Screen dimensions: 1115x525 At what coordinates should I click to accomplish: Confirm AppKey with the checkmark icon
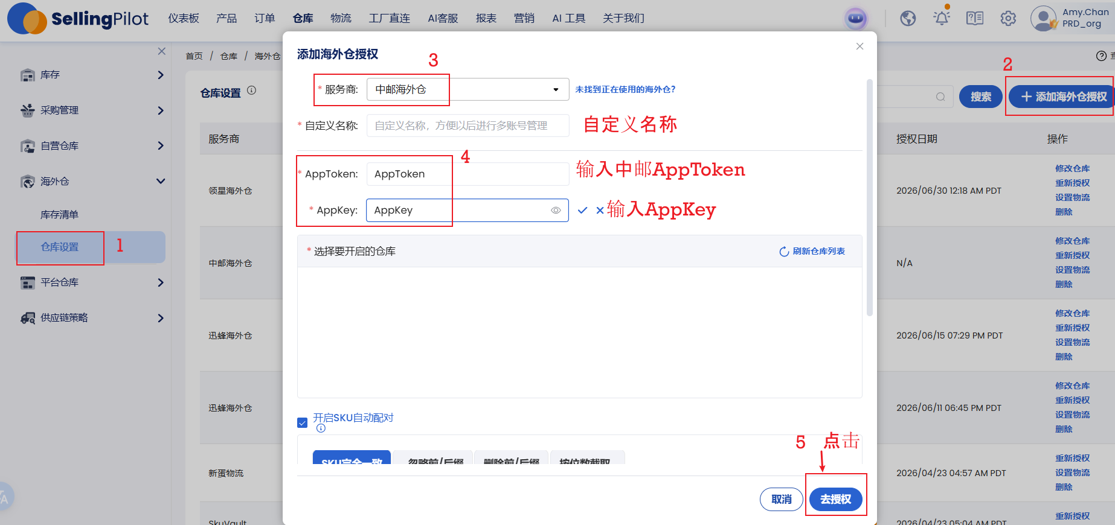583,210
